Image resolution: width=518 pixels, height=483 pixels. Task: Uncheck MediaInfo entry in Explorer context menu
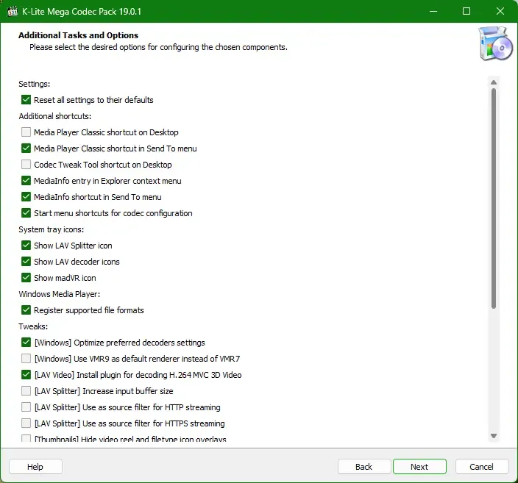(26, 181)
